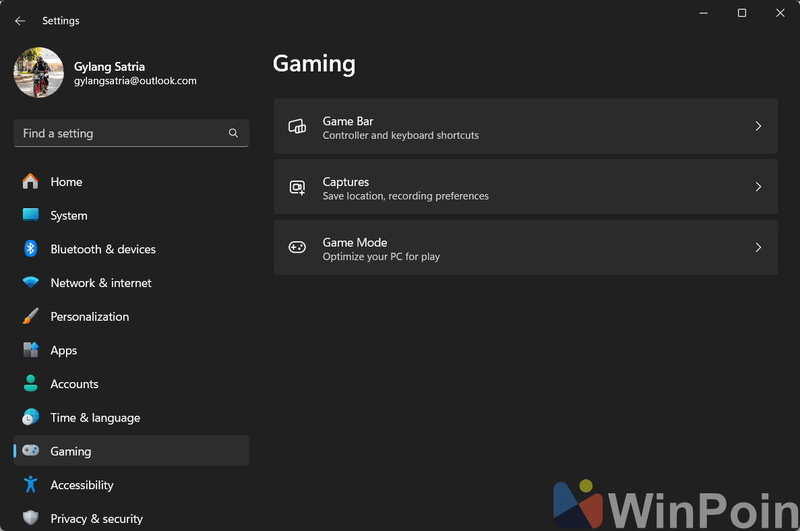Click the profile avatar picture

coord(39,72)
